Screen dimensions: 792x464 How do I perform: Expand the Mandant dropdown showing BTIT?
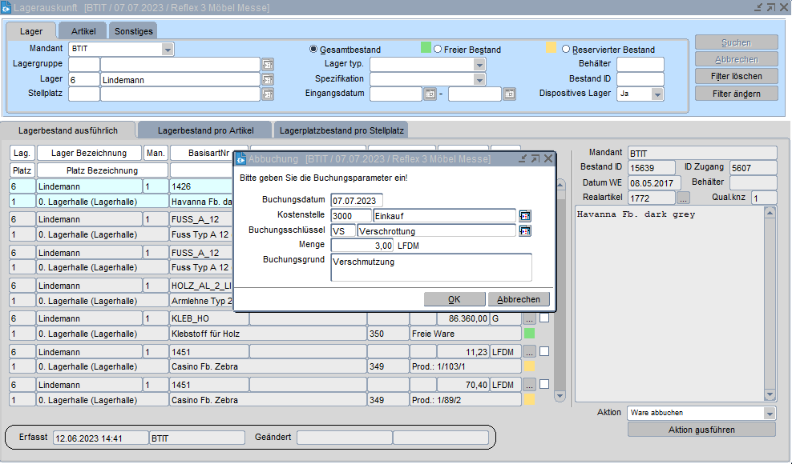click(168, 50)
